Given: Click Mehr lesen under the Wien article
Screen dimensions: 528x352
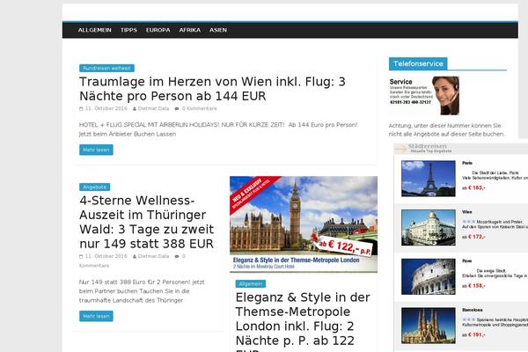Looking at the screenshot, I should [96, 150].
